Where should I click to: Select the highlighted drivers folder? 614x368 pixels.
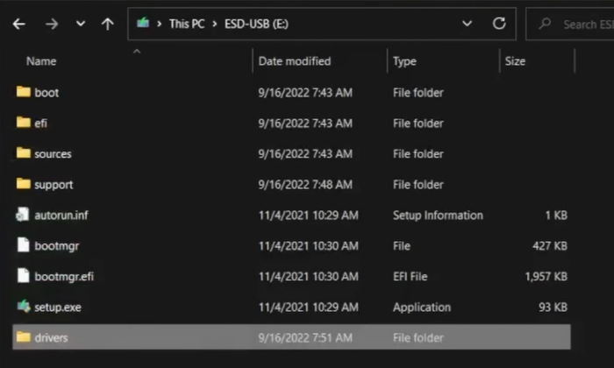(x=291, y=337)
